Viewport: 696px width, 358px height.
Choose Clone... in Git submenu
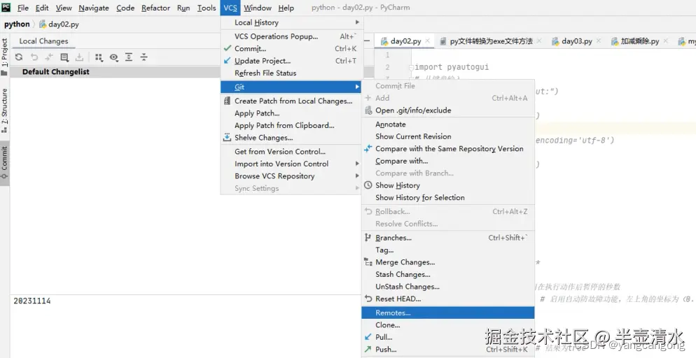coord(448,324)
